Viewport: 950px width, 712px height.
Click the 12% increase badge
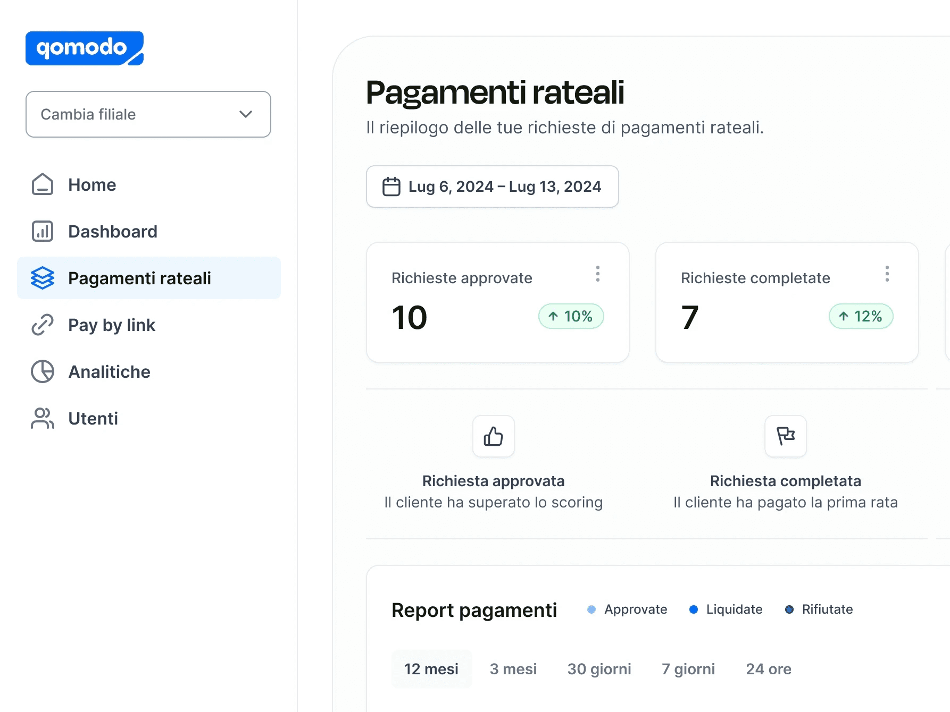861,316
